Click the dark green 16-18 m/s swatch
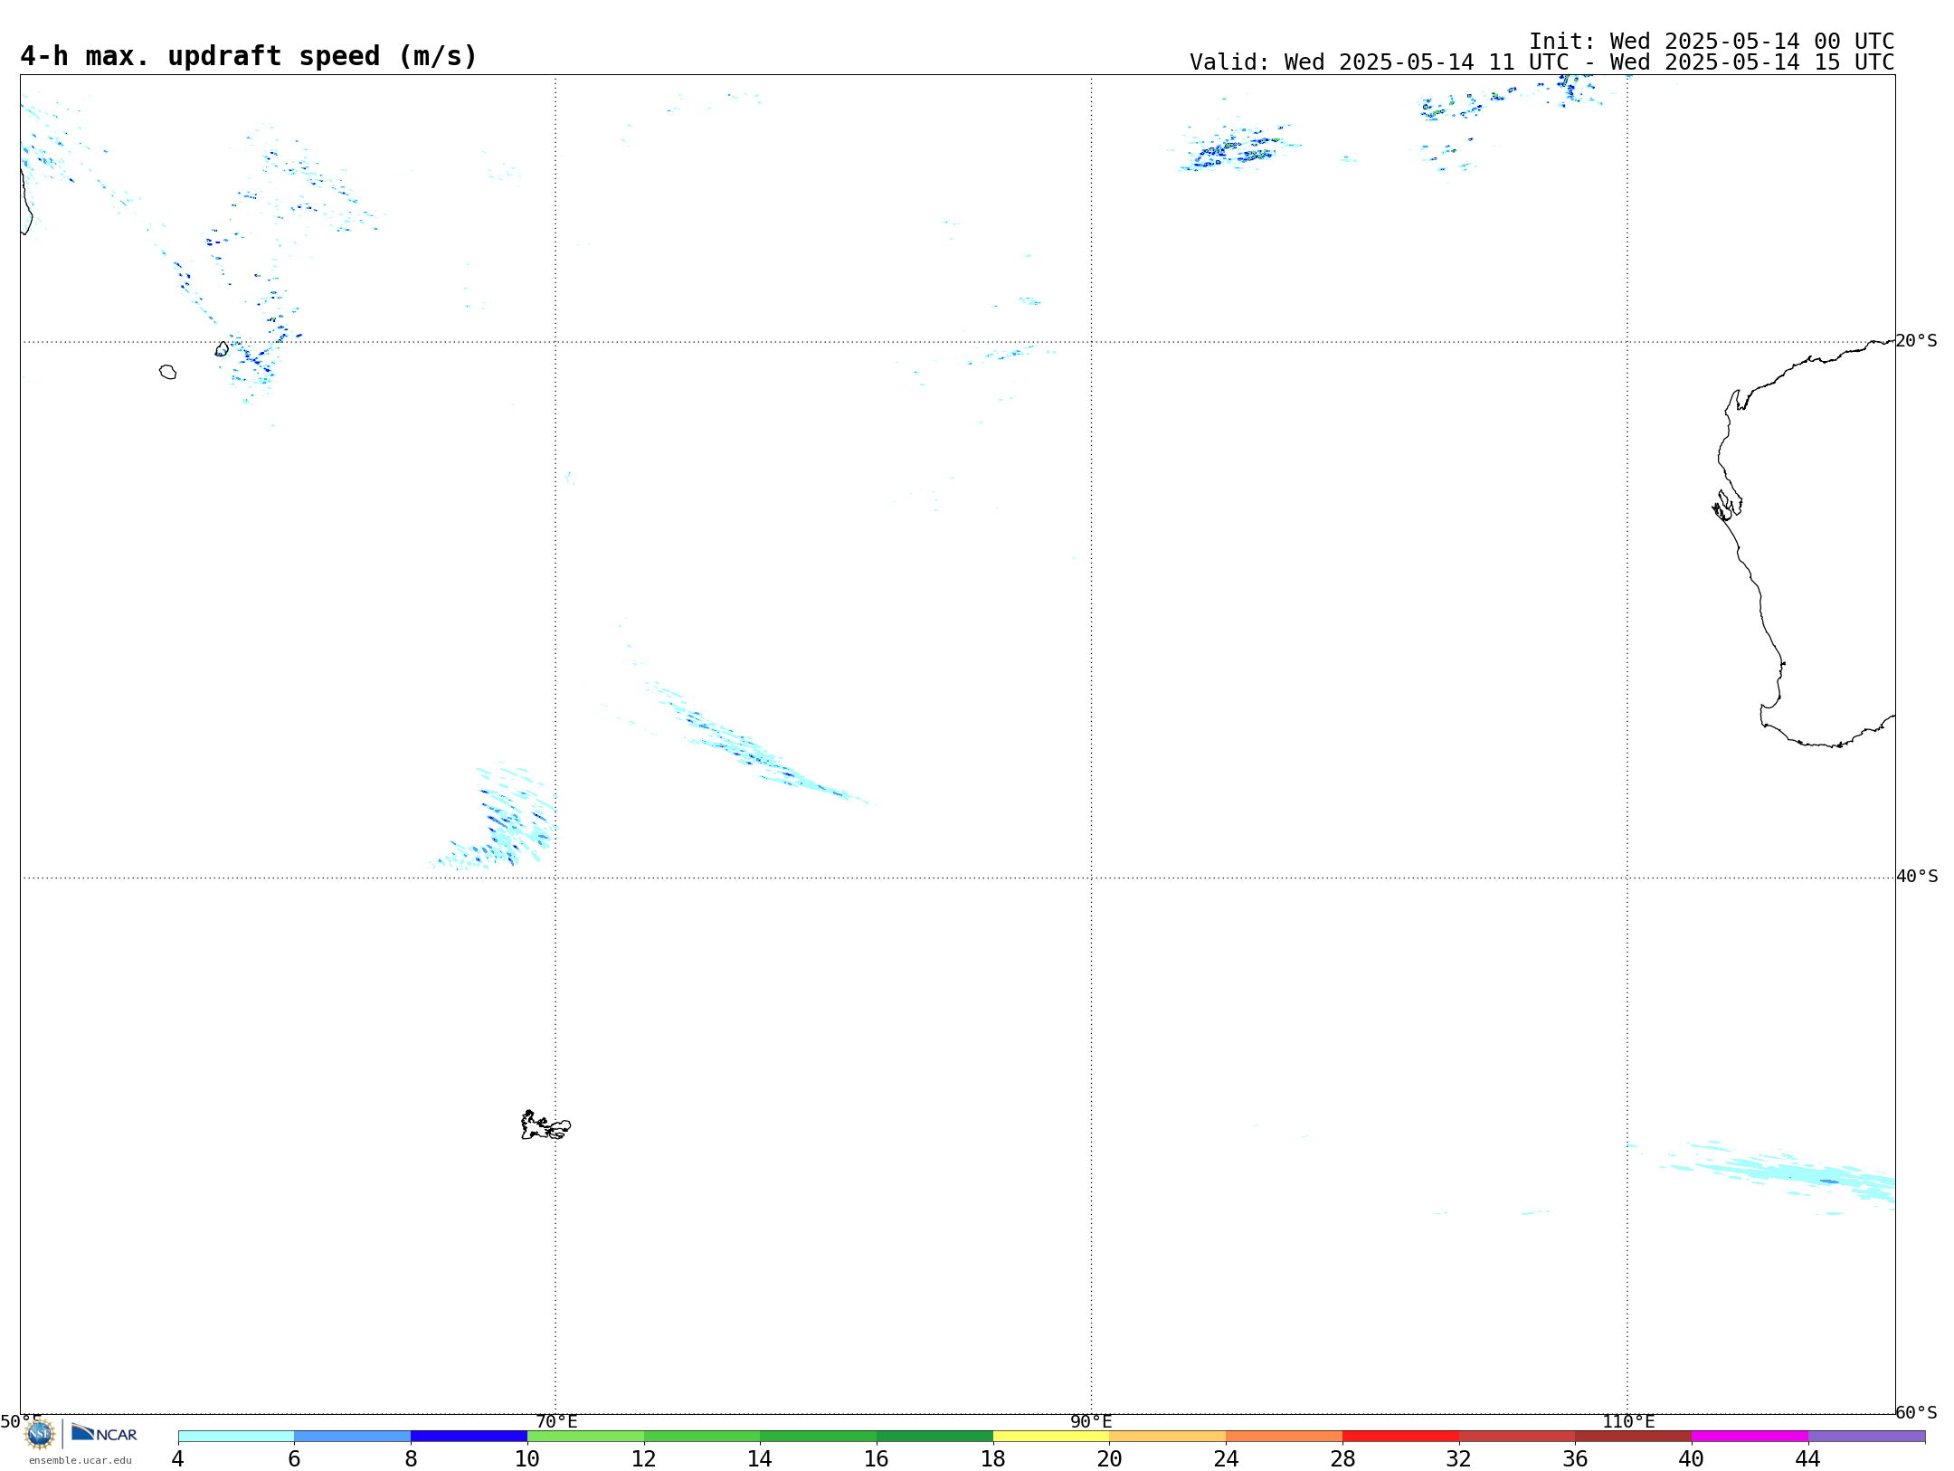This screenshot has width=1954, height=1471. click(x=934, y=1436)
